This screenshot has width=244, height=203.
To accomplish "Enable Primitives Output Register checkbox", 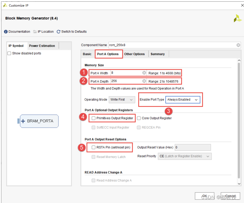I will click(93, 118).
